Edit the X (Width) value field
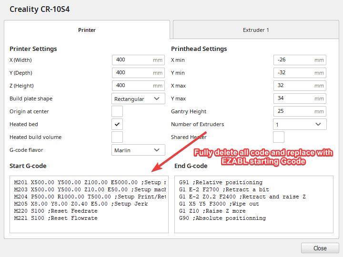 138,60
